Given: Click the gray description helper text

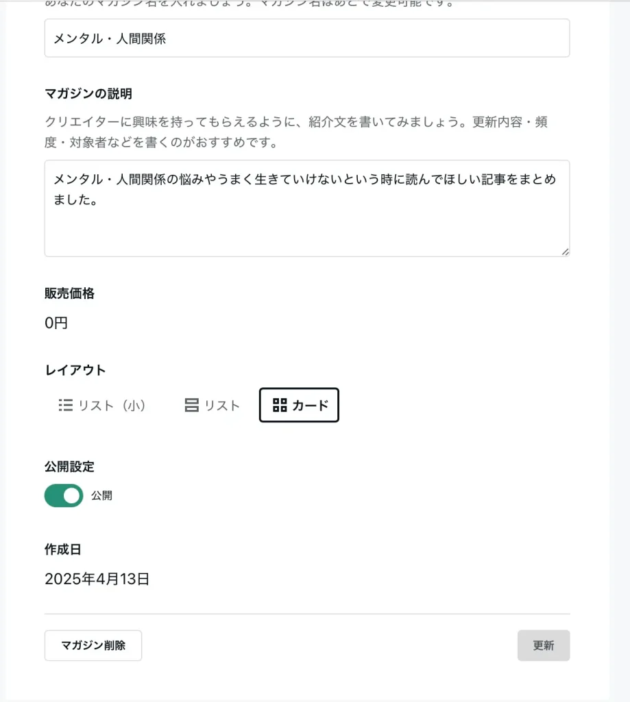Looking at the screenshot, I should (296, 132).
